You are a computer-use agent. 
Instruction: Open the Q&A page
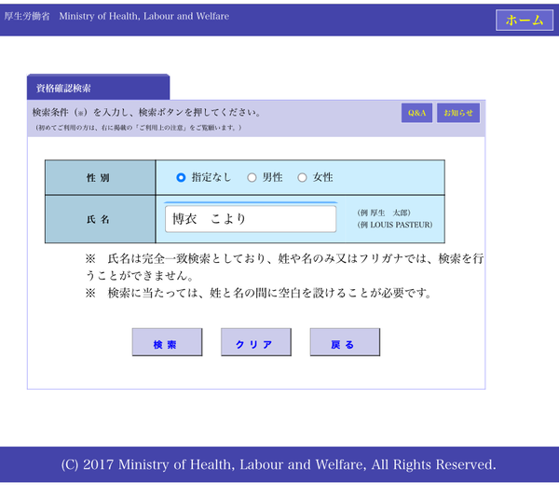(x=416, y=113)
